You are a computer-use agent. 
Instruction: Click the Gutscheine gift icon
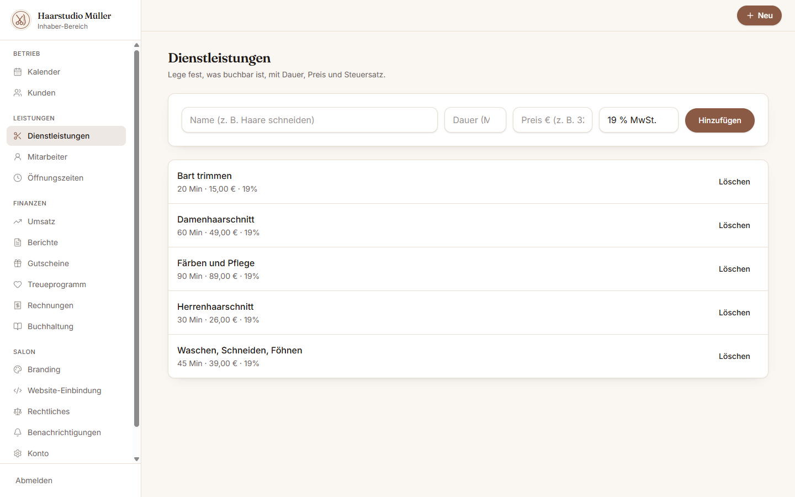tap(18, 263)
